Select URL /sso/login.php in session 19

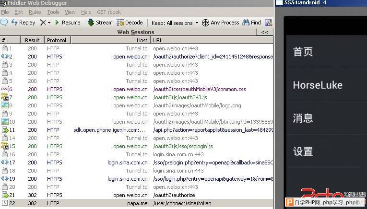213,179
